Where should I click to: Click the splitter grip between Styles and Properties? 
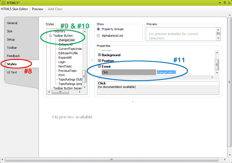pos(92,60)
